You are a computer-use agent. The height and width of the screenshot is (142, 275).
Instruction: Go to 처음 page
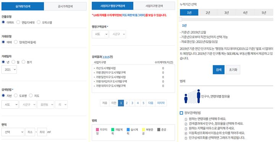[105, 103]
